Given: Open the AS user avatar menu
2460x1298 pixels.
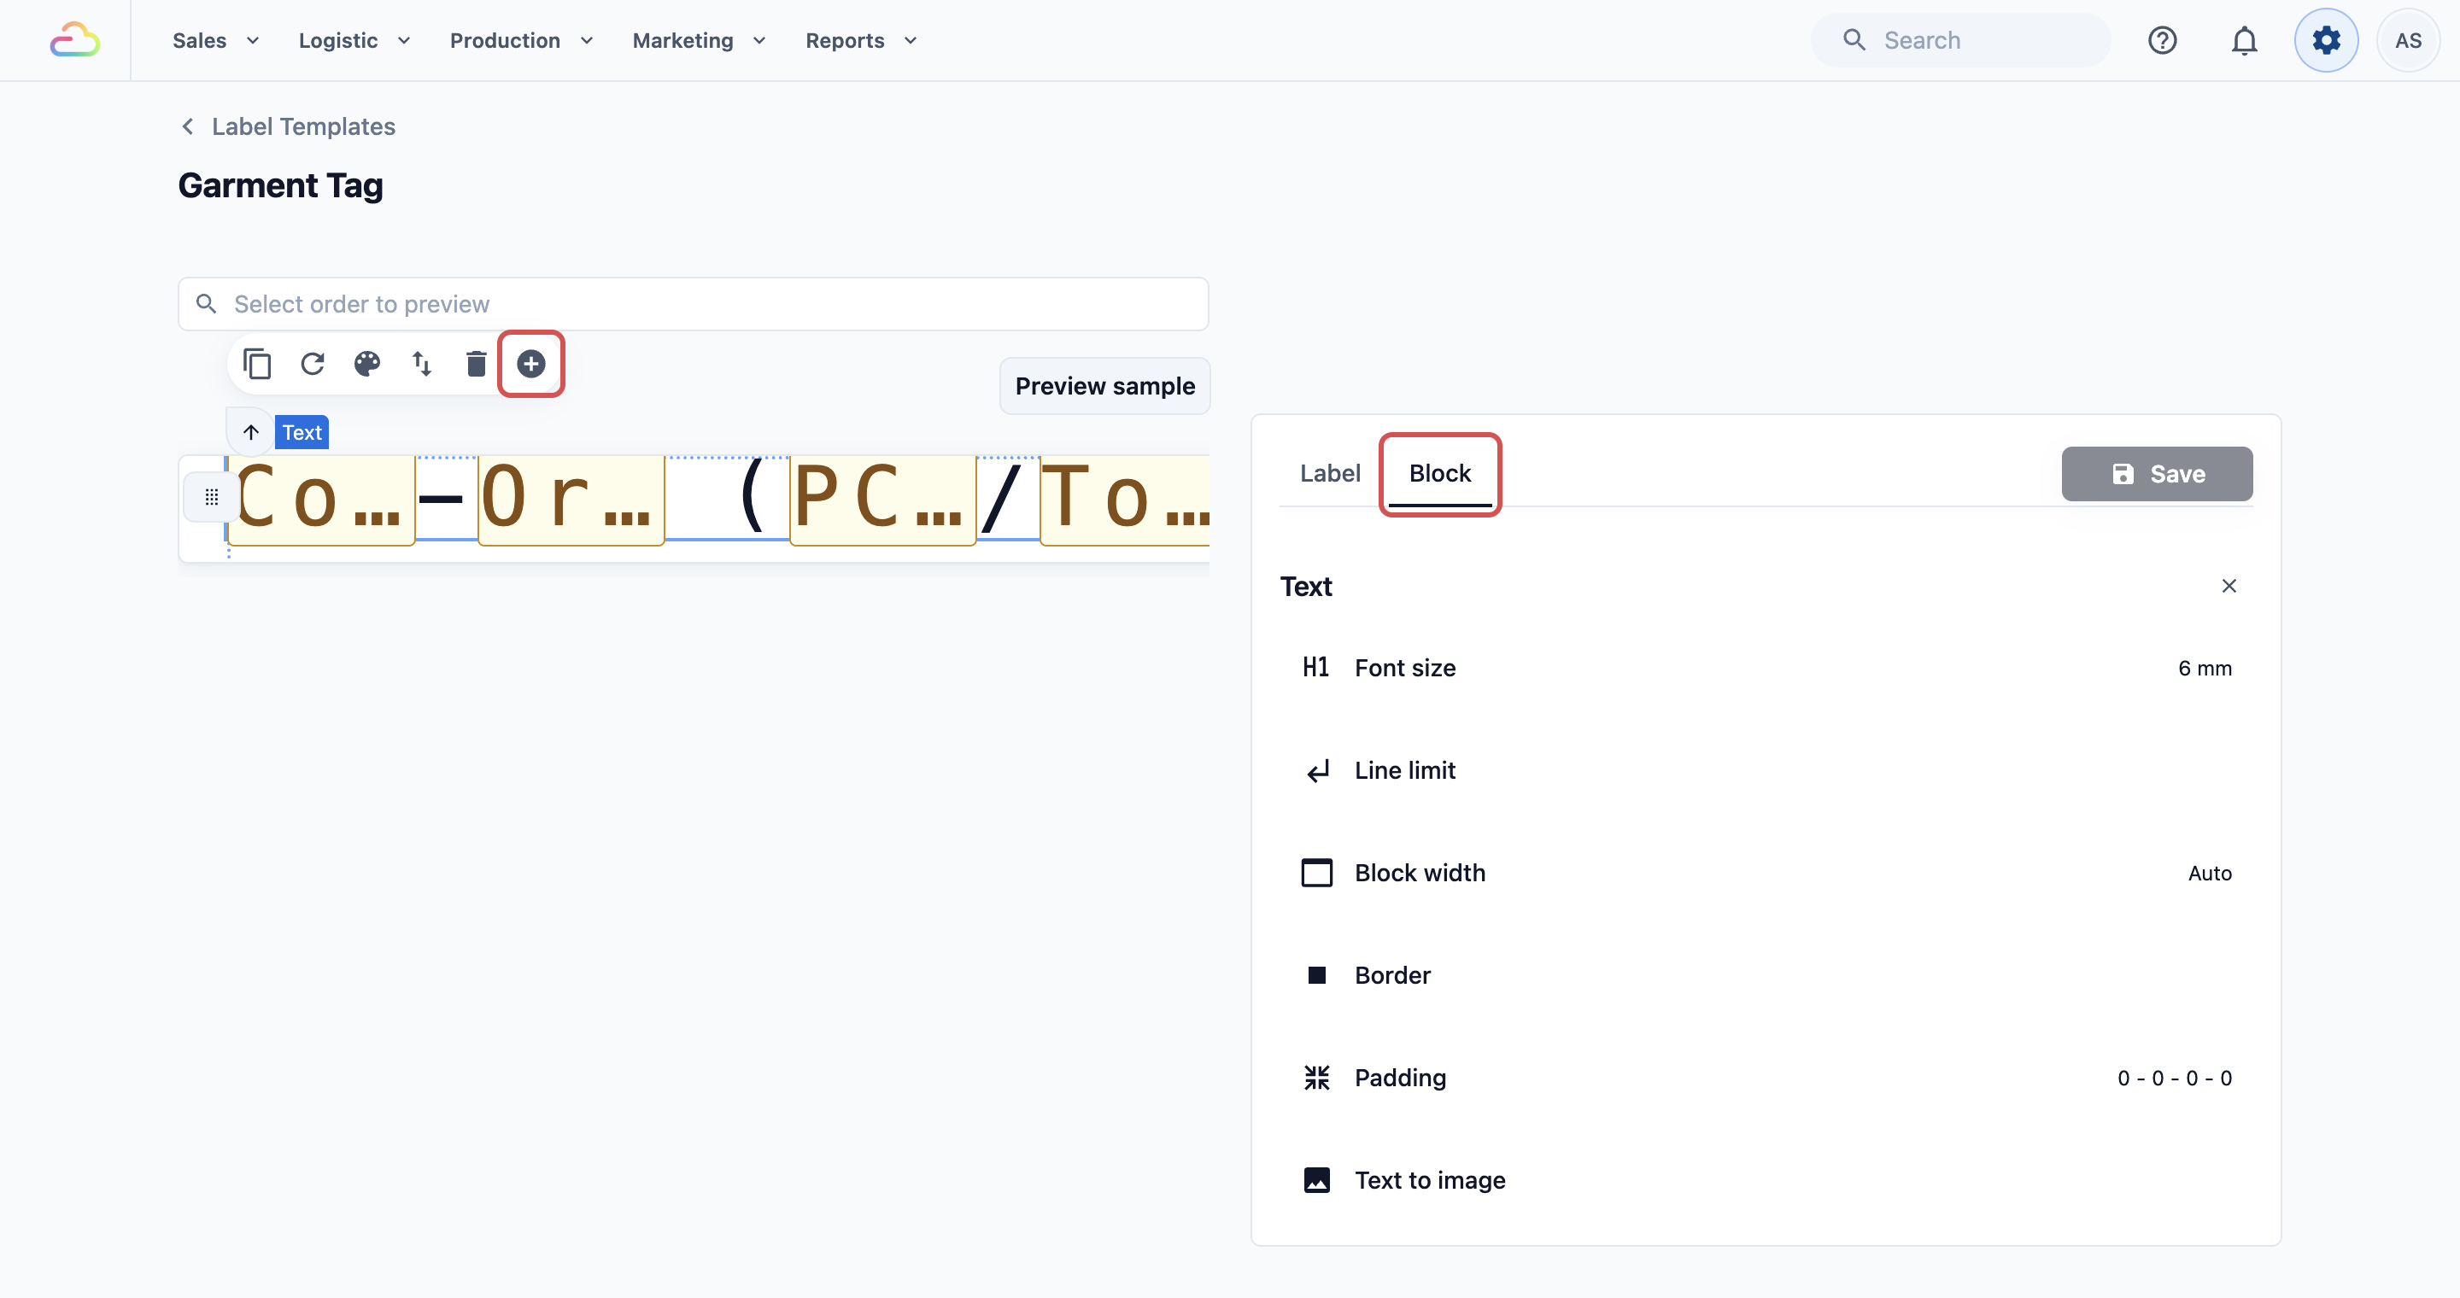Looking at the screenshot, I should pyautogui.click(x=2408, y=40).
